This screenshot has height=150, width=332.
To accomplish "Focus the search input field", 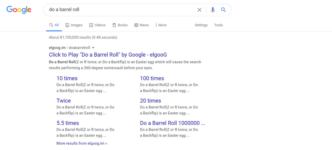I will pos(119,10).
